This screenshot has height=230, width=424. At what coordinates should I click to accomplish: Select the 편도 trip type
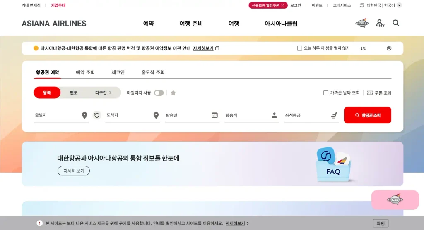(74, 92)
